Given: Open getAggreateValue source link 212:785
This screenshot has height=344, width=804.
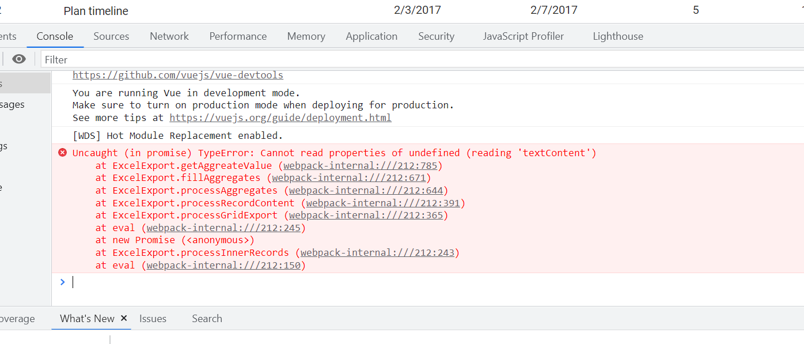Looking at the screenshot, I should pyautogui.click(x=361, y=165).
